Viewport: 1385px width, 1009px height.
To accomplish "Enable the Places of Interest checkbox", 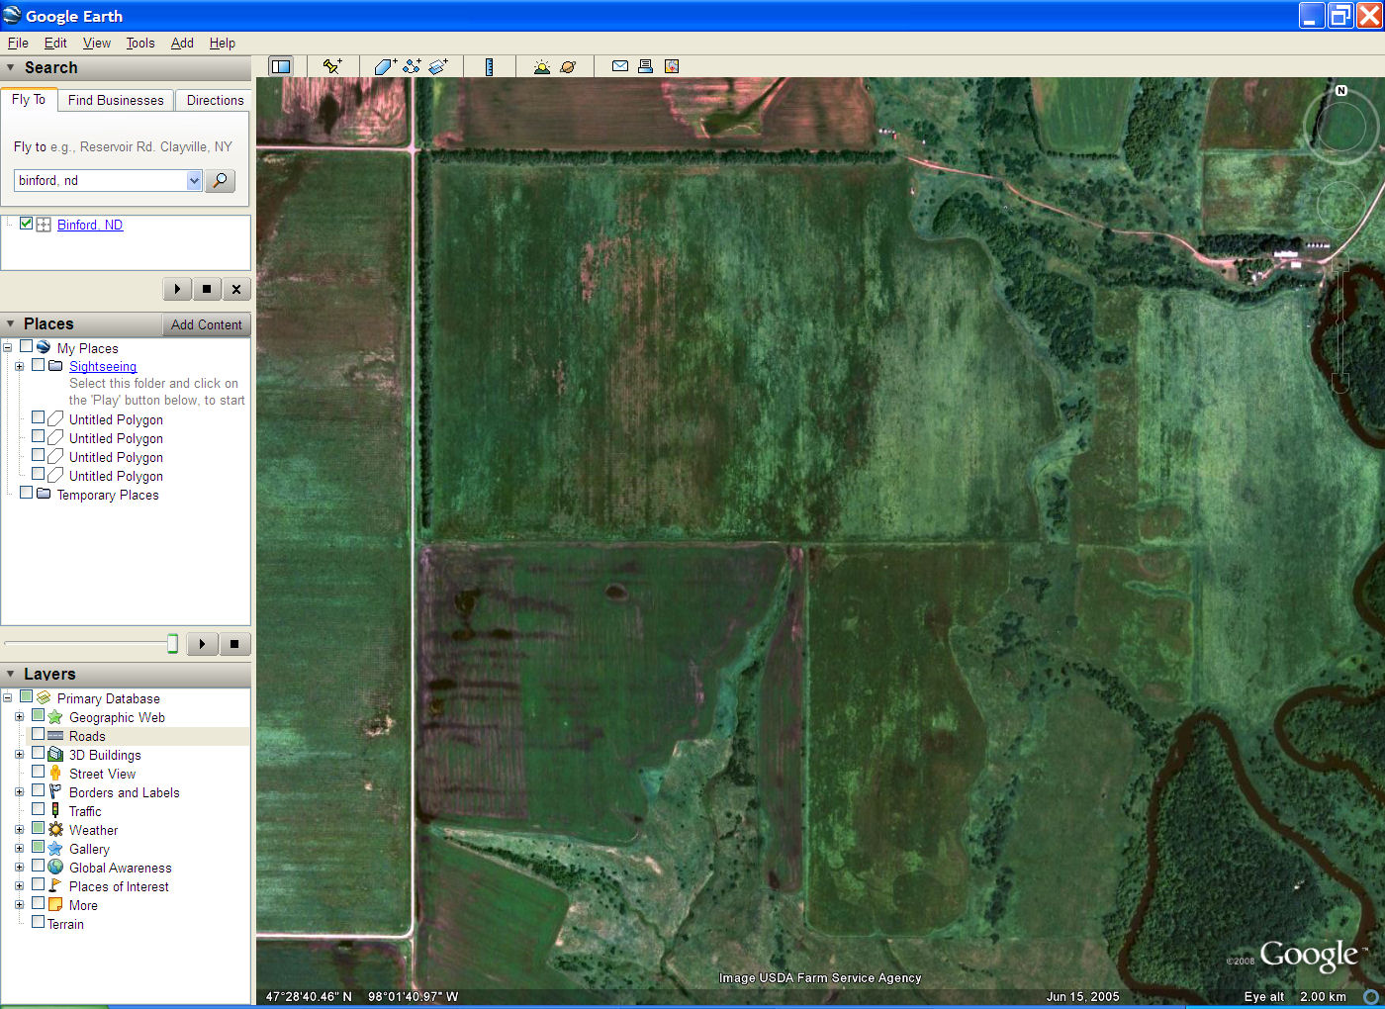I will [38, 885].
